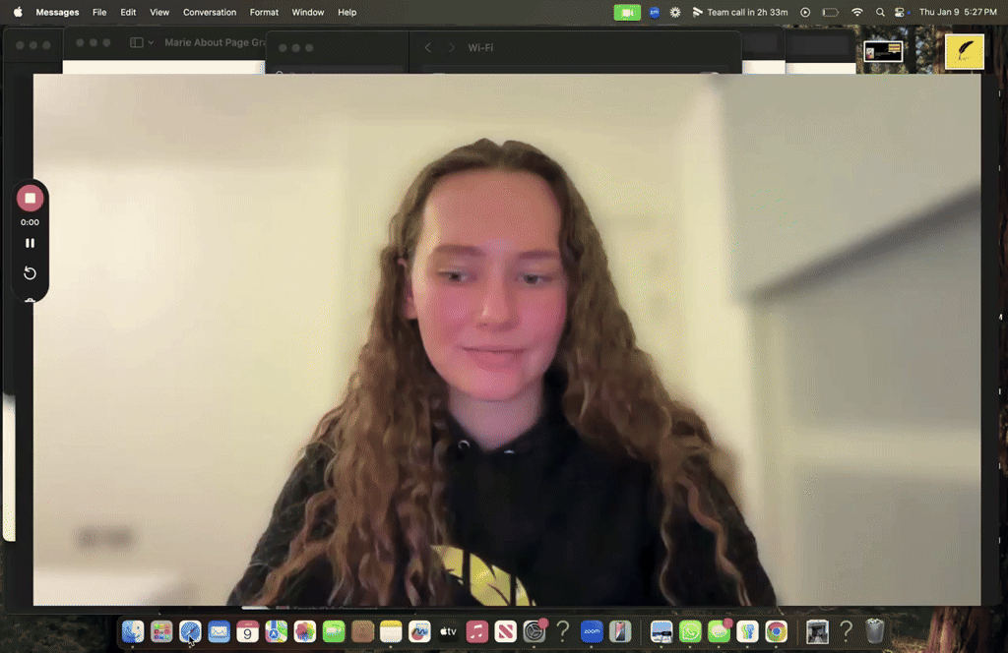The image size is (1008, 653).
Task: Open the View menu
Action: coord(159,12)
